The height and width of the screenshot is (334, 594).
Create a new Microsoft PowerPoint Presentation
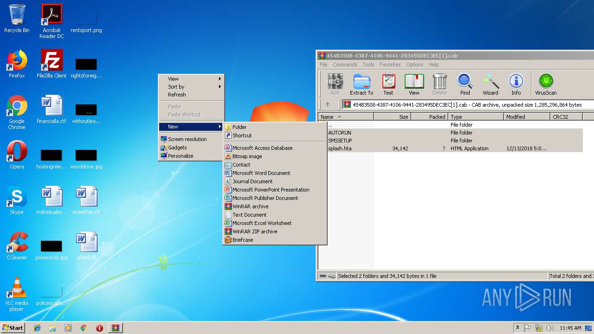click(275, 190)
